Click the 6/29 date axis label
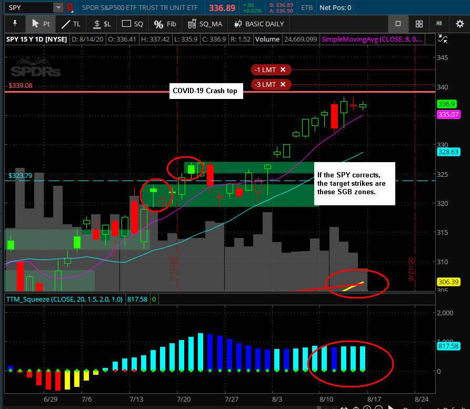Screen dimensions: 470x409 click(x=51, y=400)
